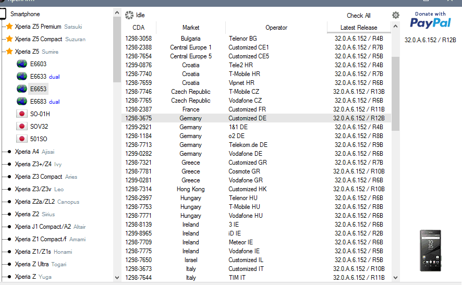
Task: Sort by the Latest Release column header
Action: coord(359,28)
